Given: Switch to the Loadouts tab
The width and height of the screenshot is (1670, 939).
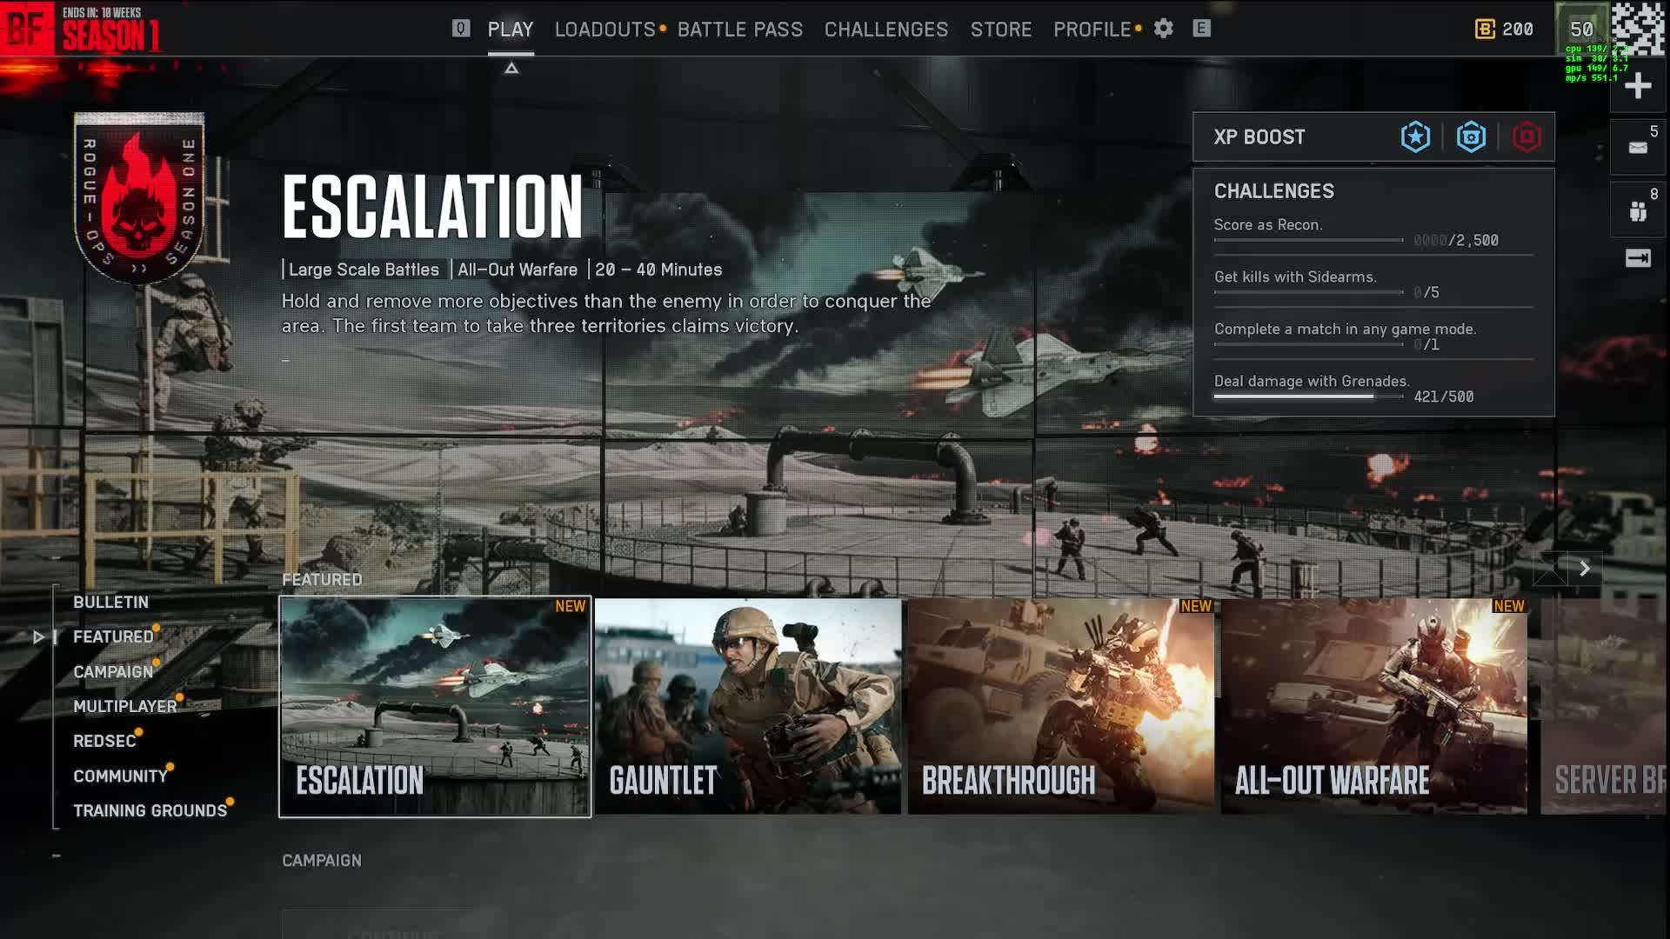Looking at the screenshot, I should [605, 29].
